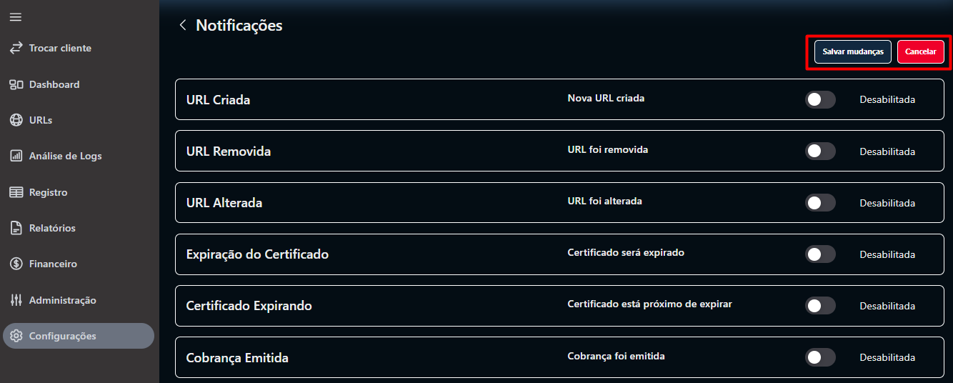
Task: Go back using the arrow beside Notificações
Action: coord(183,26)
